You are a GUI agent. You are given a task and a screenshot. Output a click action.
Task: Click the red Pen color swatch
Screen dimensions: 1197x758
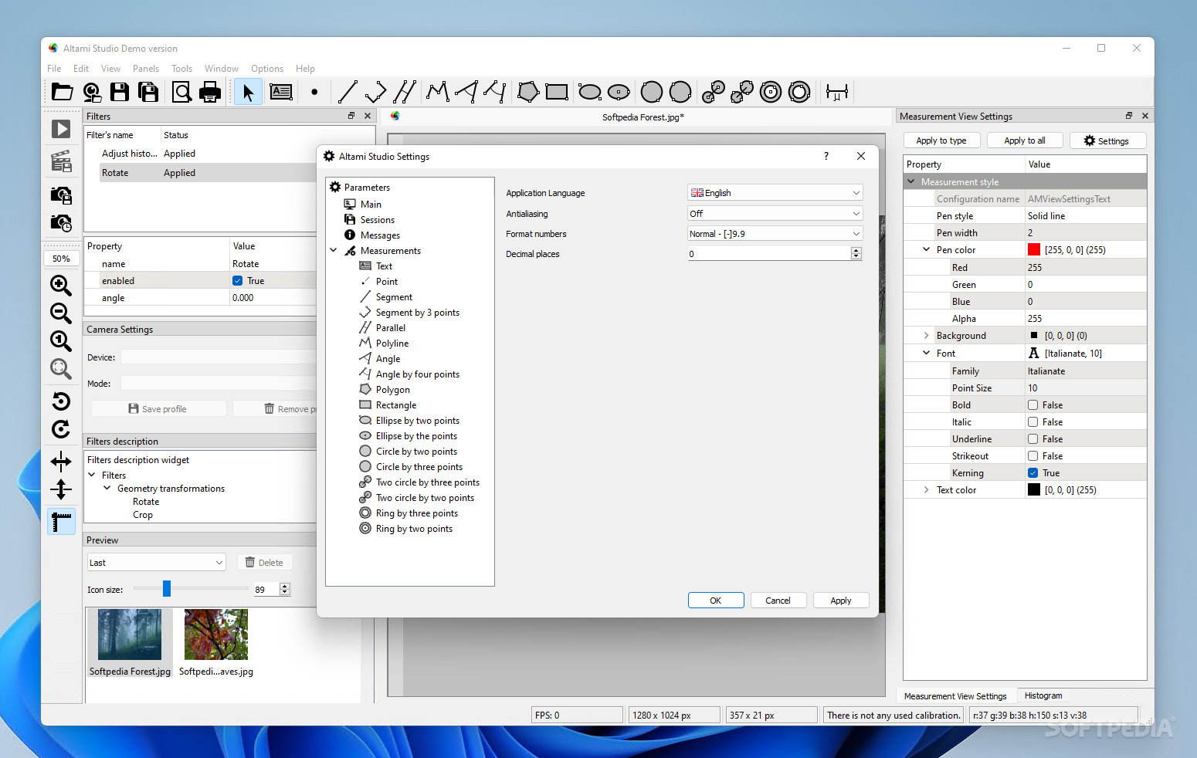click(x=1034, y=249)
